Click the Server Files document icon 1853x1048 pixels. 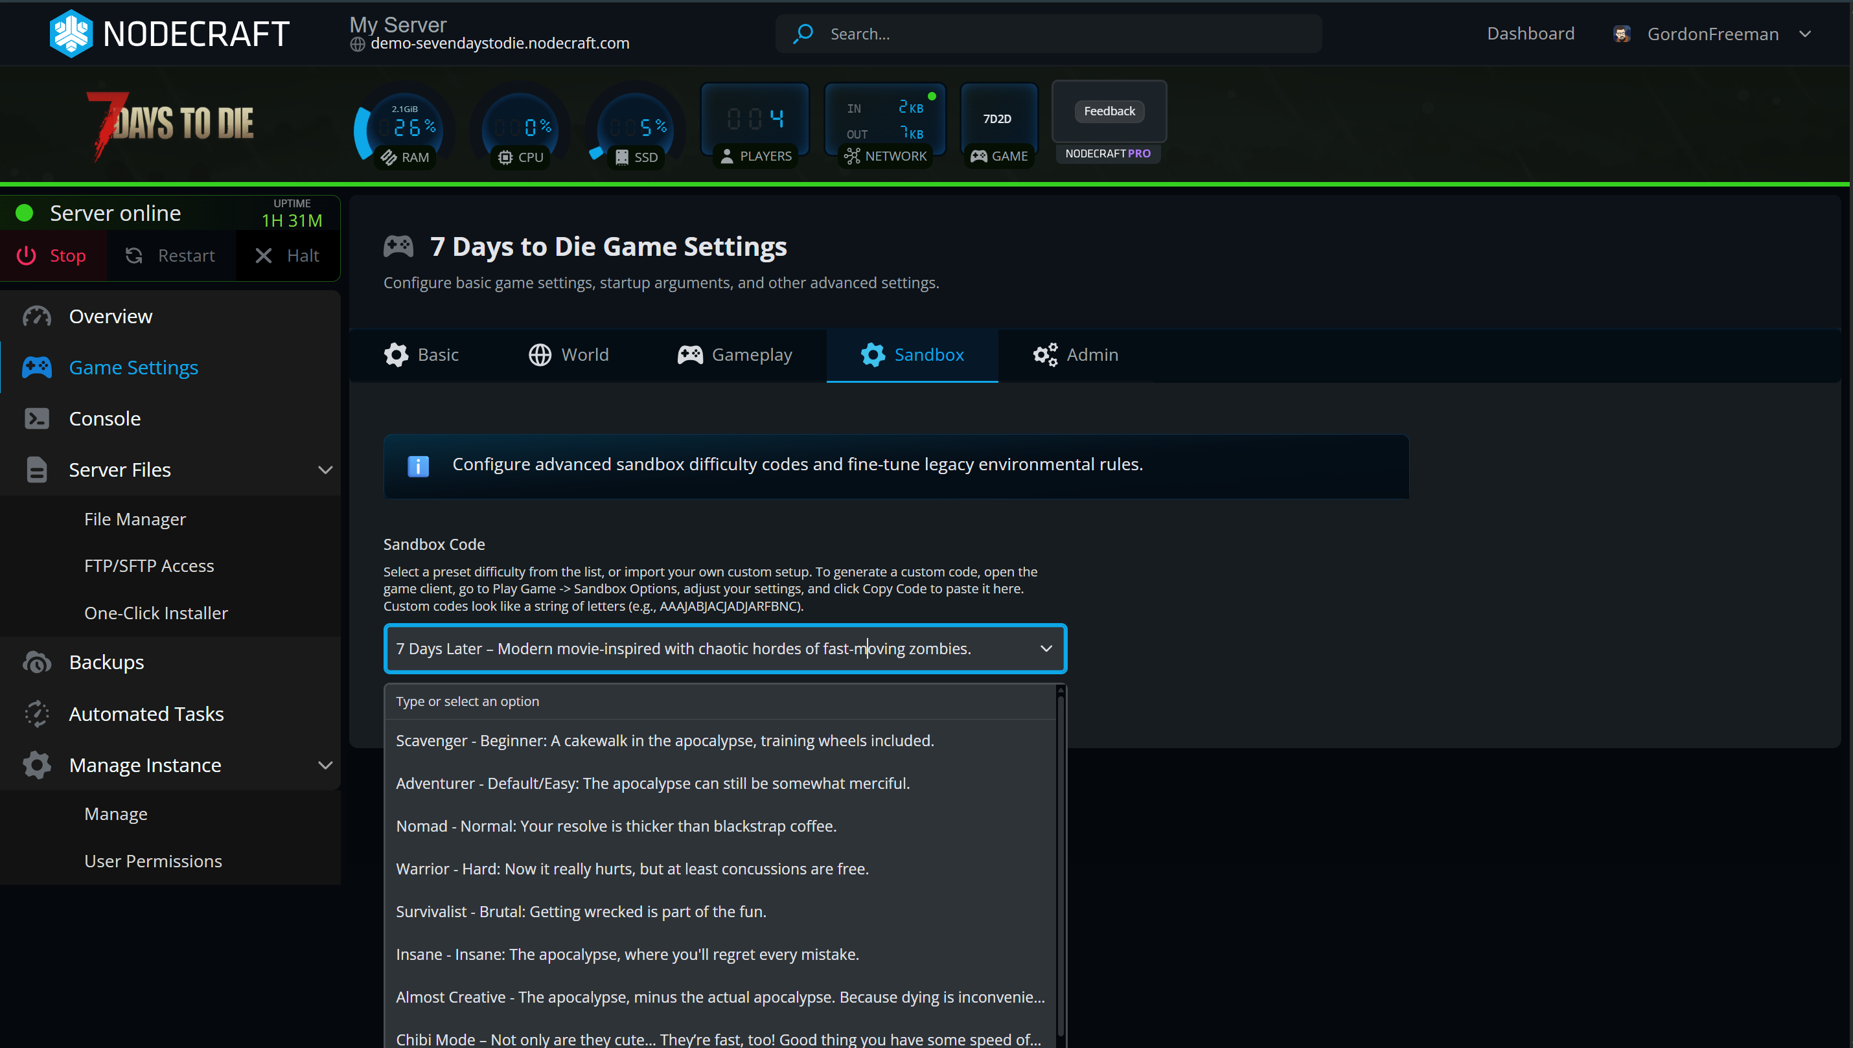(x=37, y=470)
